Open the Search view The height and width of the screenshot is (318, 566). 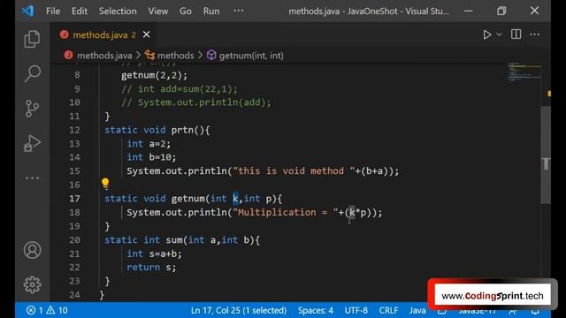[x=32, y=73]
